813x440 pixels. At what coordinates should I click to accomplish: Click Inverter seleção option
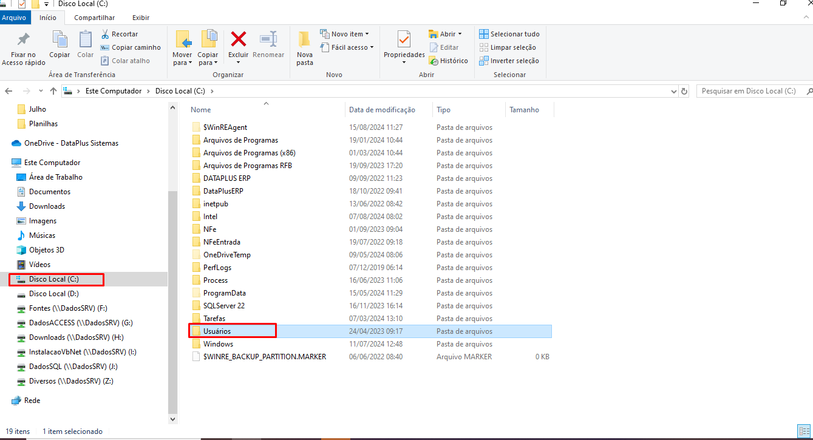(x=509, y=61)
